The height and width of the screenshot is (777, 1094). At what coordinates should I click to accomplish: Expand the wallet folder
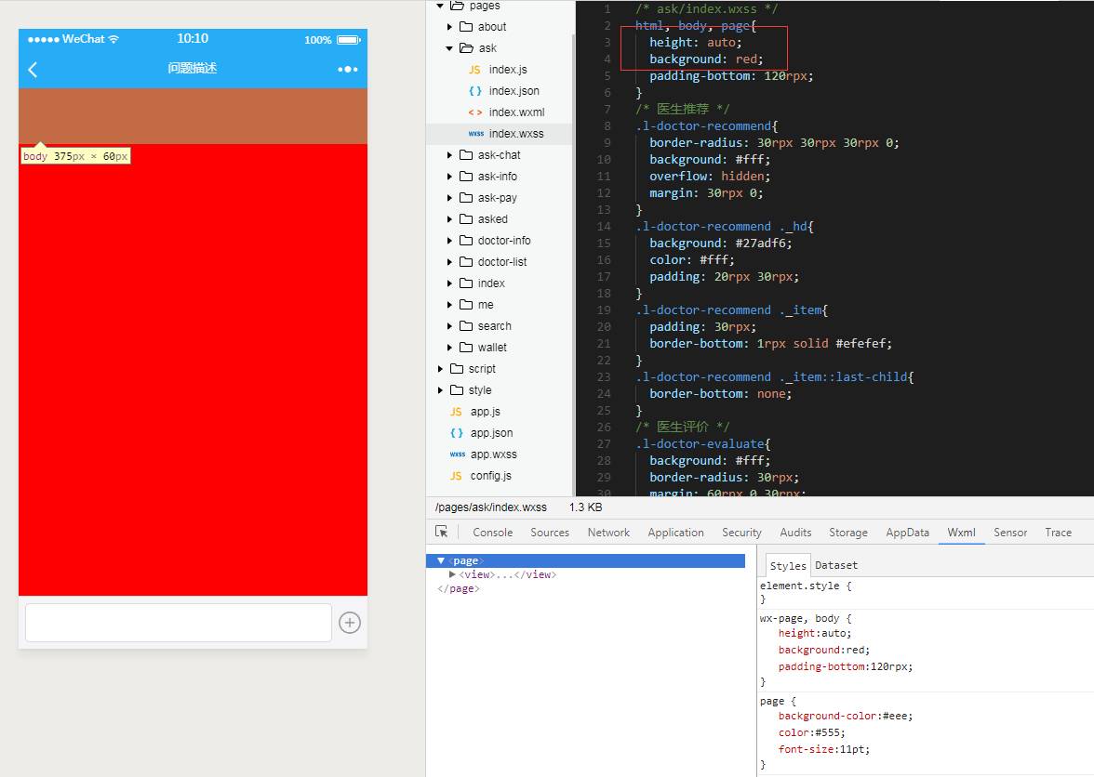450,348
